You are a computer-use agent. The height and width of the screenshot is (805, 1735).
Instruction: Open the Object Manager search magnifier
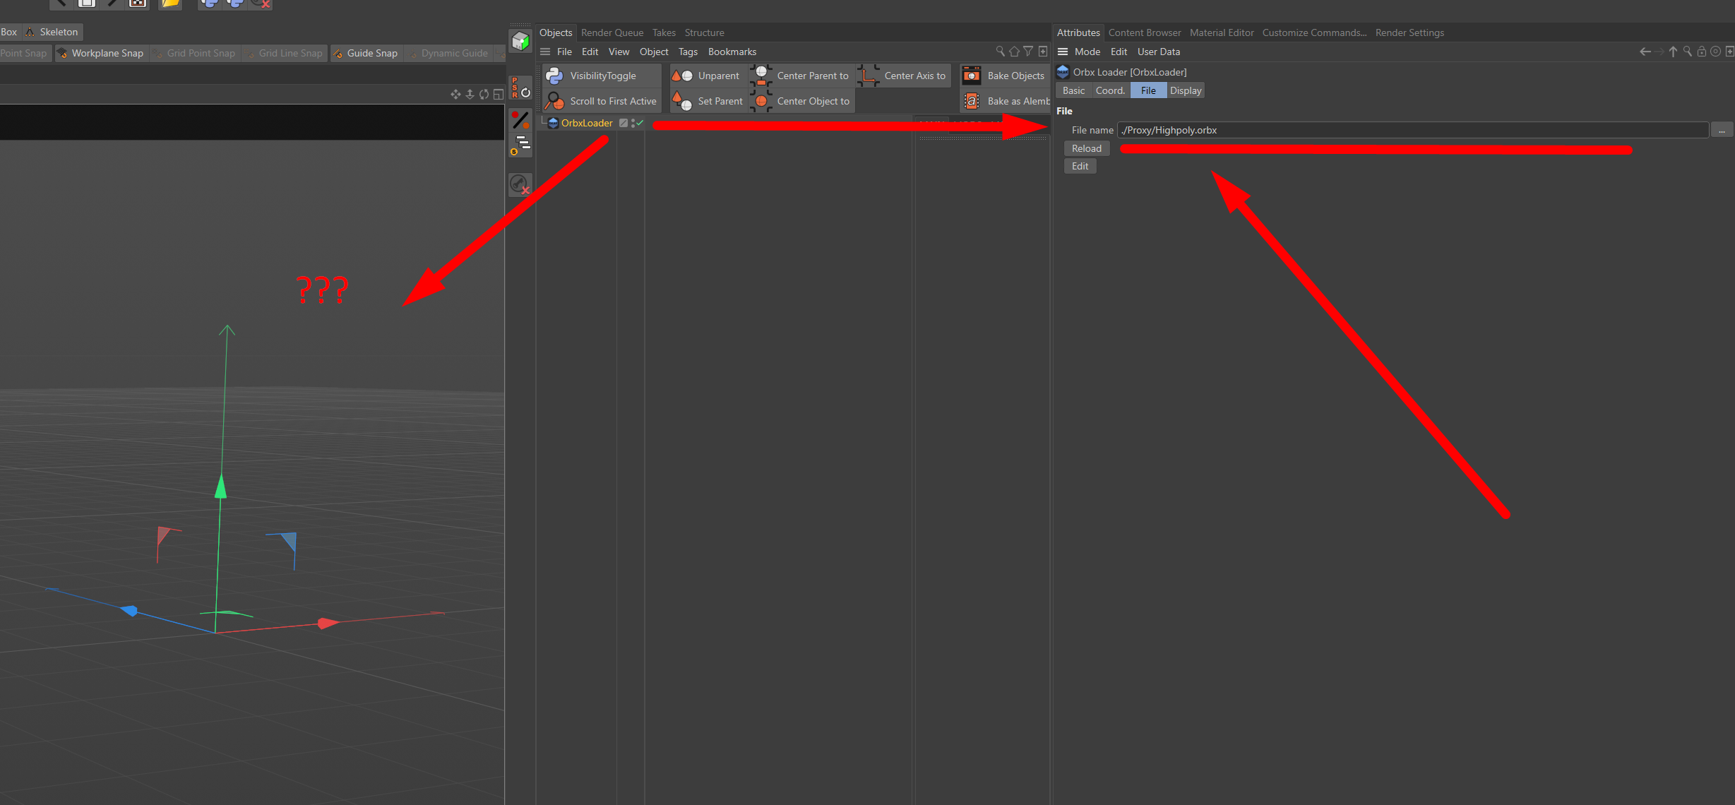coord(1000,52)
